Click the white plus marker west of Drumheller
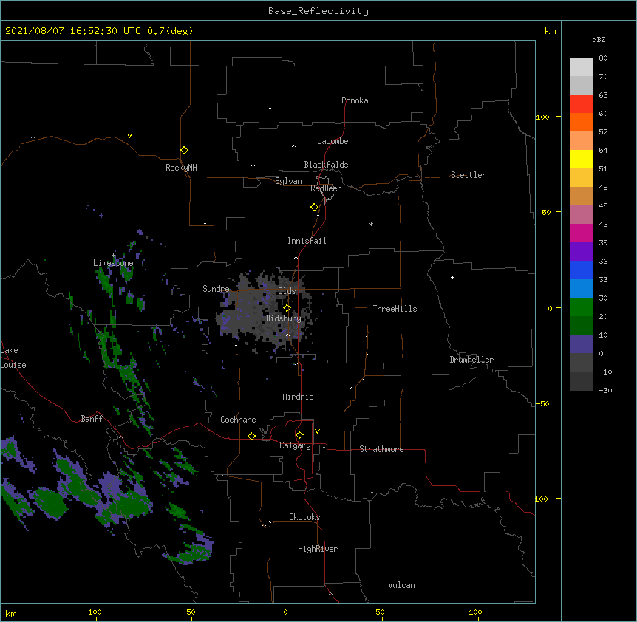The height and width of the screenshot is (622, 637). pos(452,277)
